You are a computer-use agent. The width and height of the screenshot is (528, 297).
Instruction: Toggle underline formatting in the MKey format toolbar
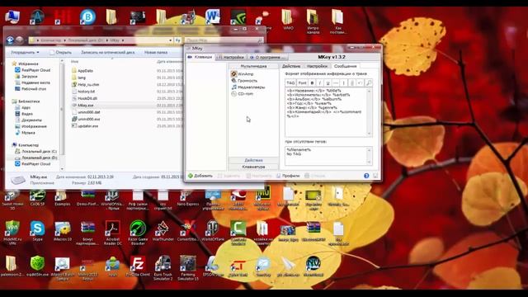click(328, 82)
